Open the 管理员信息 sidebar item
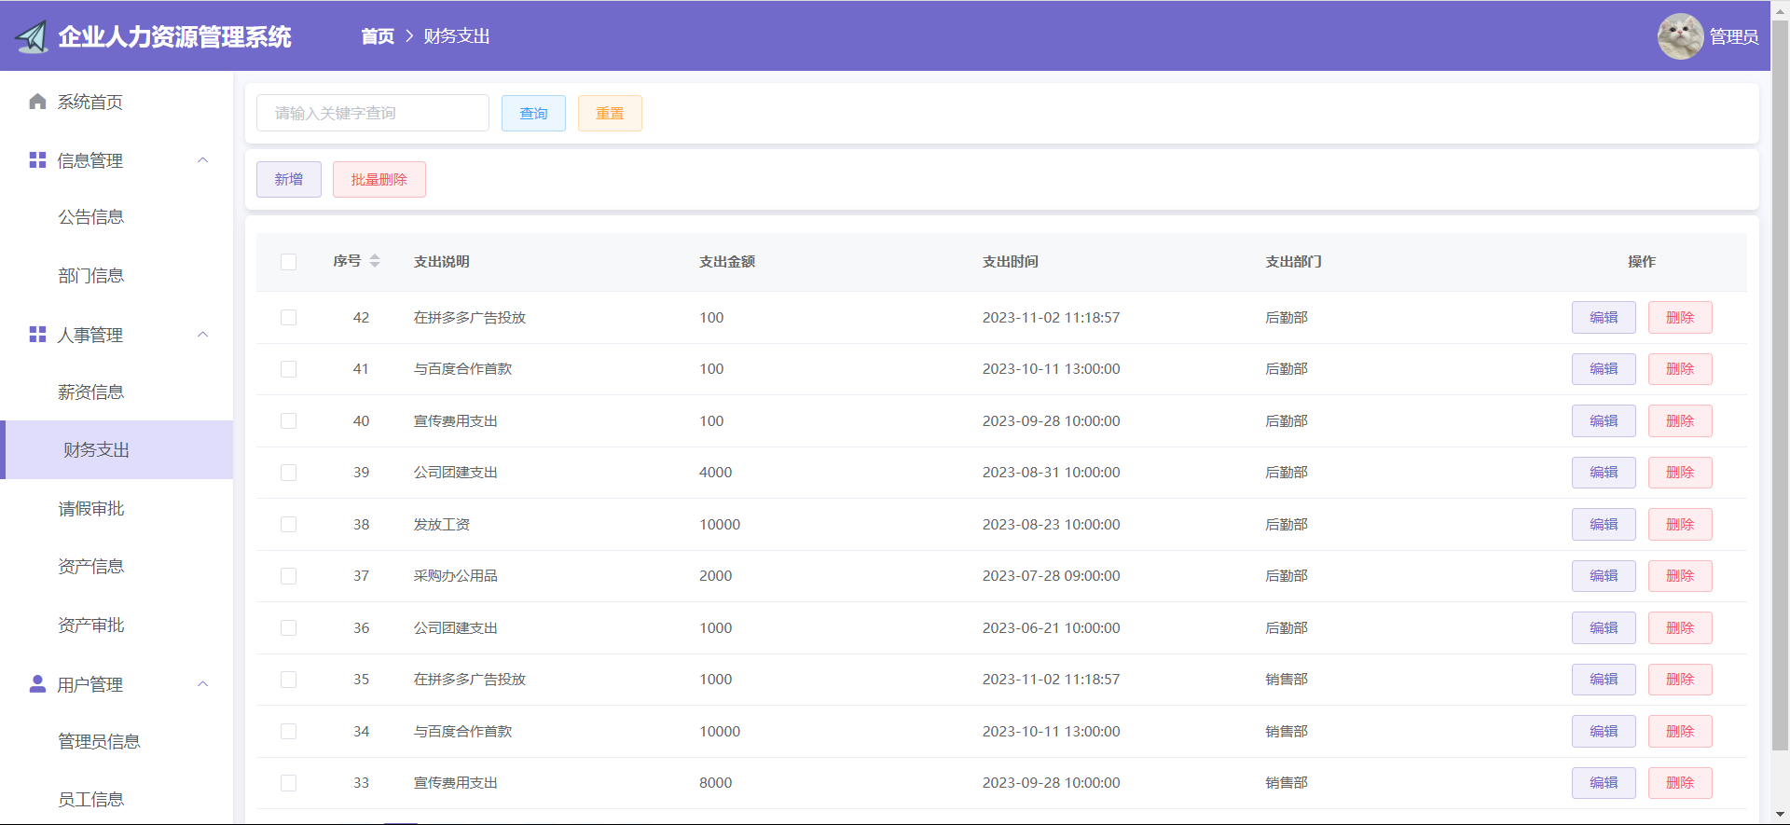This screenshot has height=825, width=1790. (117, 742)
